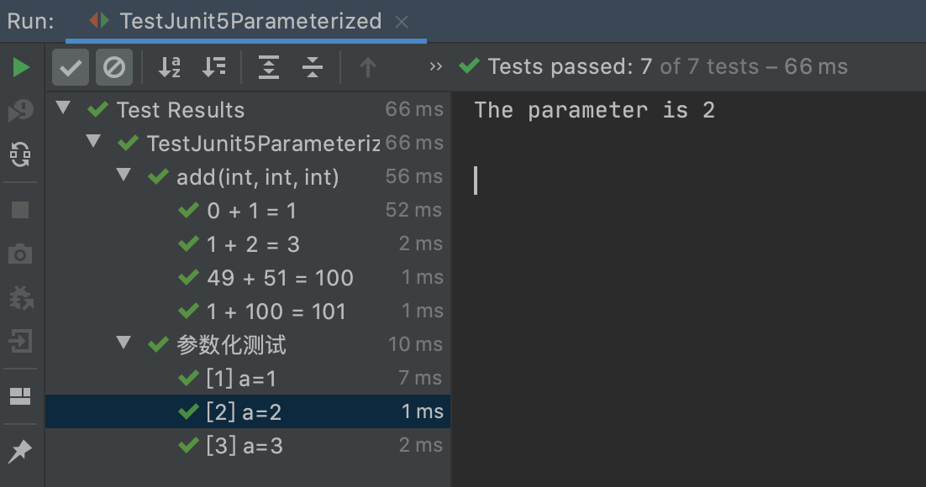Image resolution: width=926 pixels, height=487 pixels.
Task: Rerun tests with the green play icon
Action: point(21,67)
